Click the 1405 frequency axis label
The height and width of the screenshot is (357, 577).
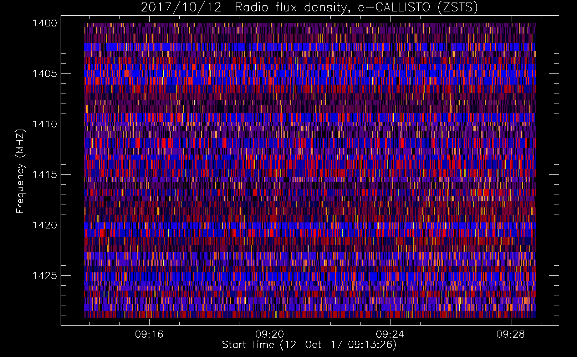pyautogui.click(x=45, y=74)
